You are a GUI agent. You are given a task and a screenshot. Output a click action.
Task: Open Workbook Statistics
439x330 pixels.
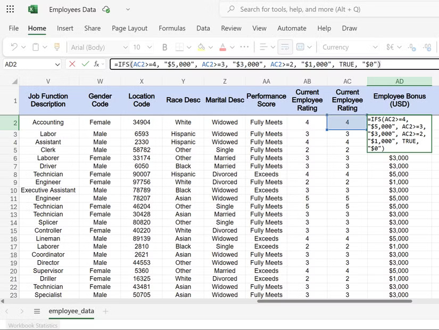point(32,325)
